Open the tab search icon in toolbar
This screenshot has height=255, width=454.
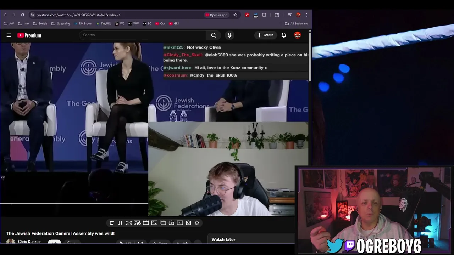tap(277, 15)
